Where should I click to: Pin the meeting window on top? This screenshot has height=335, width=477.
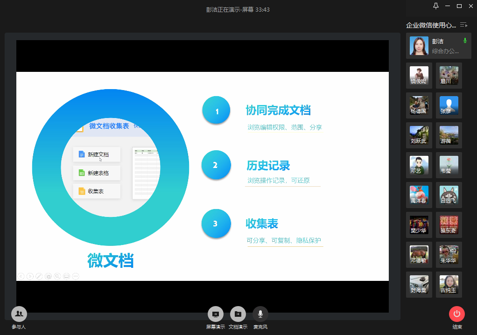pyautogui.click(x=435, y=6)
